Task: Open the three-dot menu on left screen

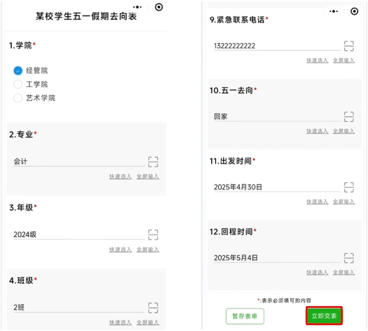Action: [x=137, y=7]
